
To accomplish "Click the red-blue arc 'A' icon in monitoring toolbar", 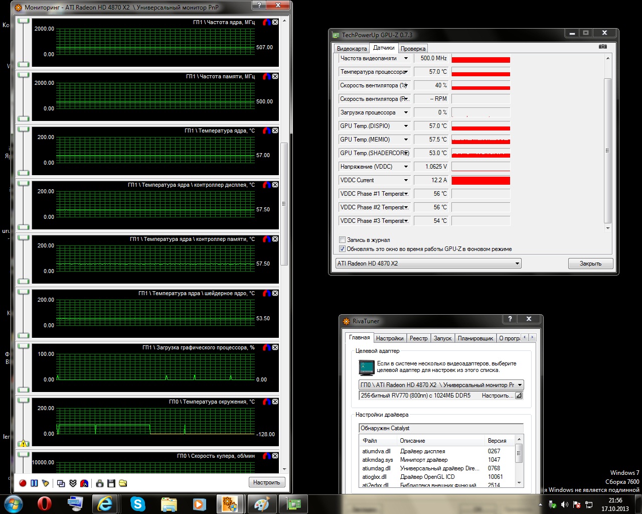I will coord(84,483).
